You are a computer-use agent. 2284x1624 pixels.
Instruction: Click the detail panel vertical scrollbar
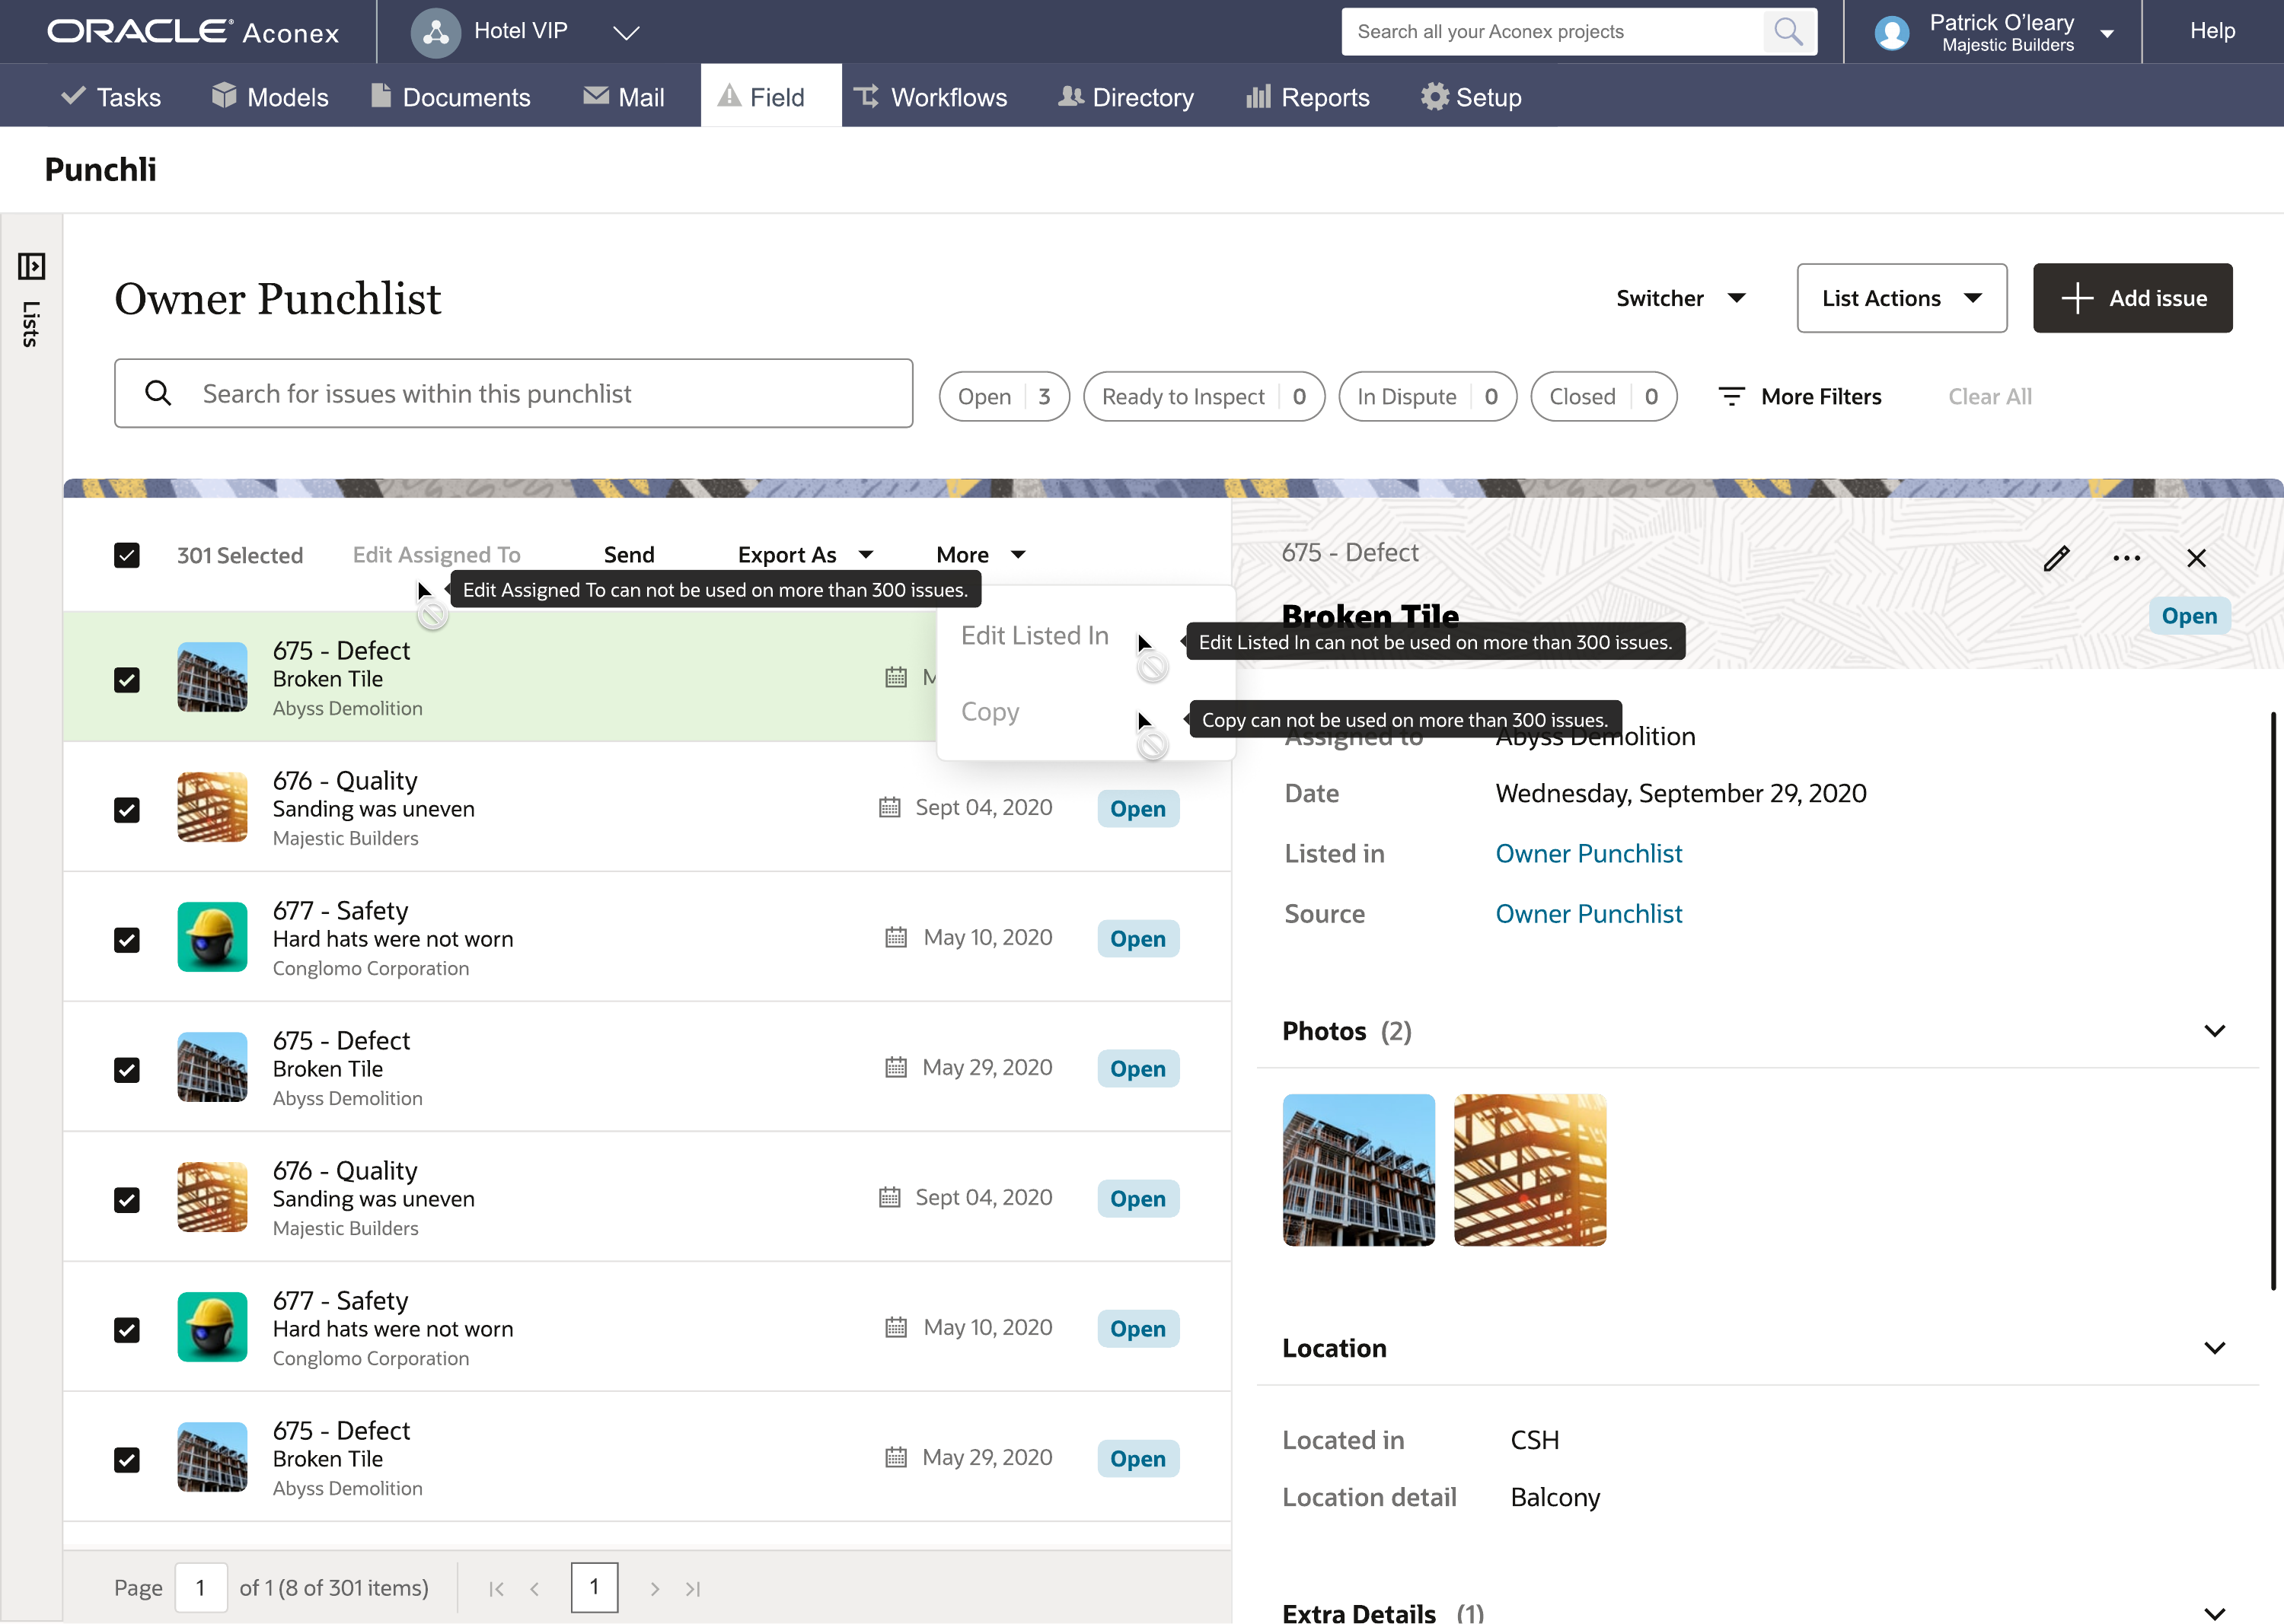(x=2273, y=1000)
